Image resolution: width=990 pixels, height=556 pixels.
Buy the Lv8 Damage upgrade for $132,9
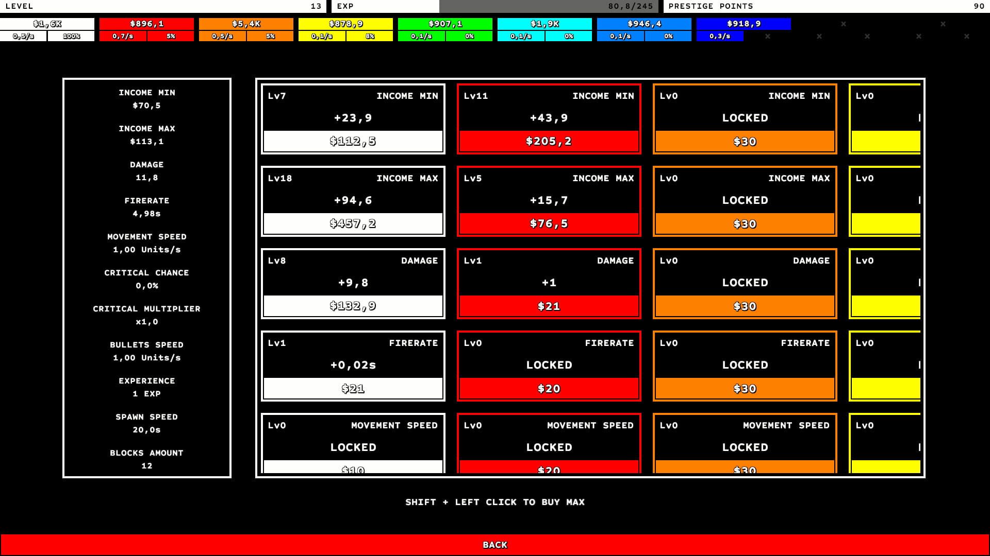(x=353, y=305)
